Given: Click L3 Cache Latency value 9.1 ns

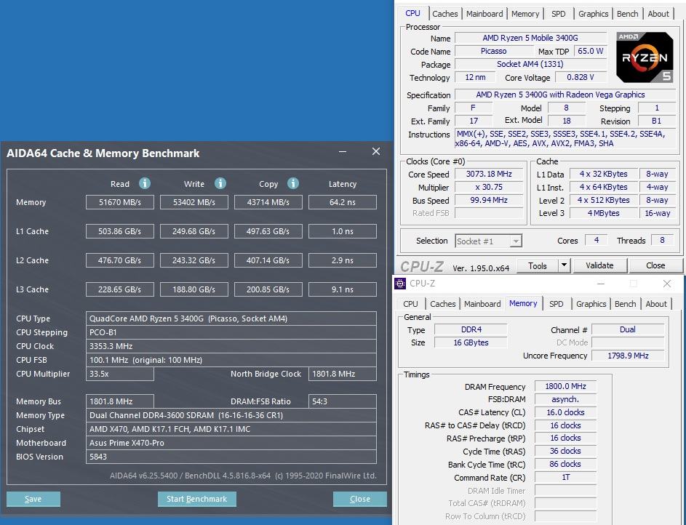Looking at the screenshot, I should 343,289.
